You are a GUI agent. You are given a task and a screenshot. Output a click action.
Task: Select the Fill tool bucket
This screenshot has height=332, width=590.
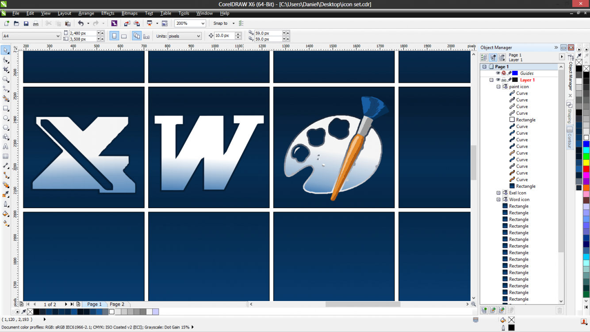tap(6, 214)
